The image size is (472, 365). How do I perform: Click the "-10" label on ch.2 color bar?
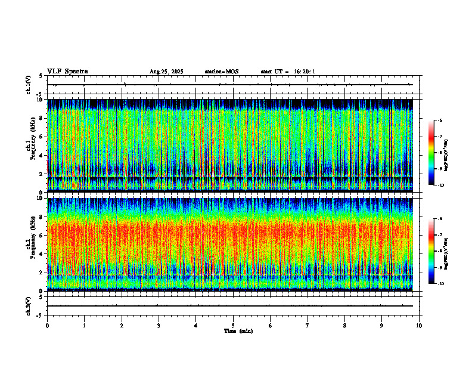(441, 284)
